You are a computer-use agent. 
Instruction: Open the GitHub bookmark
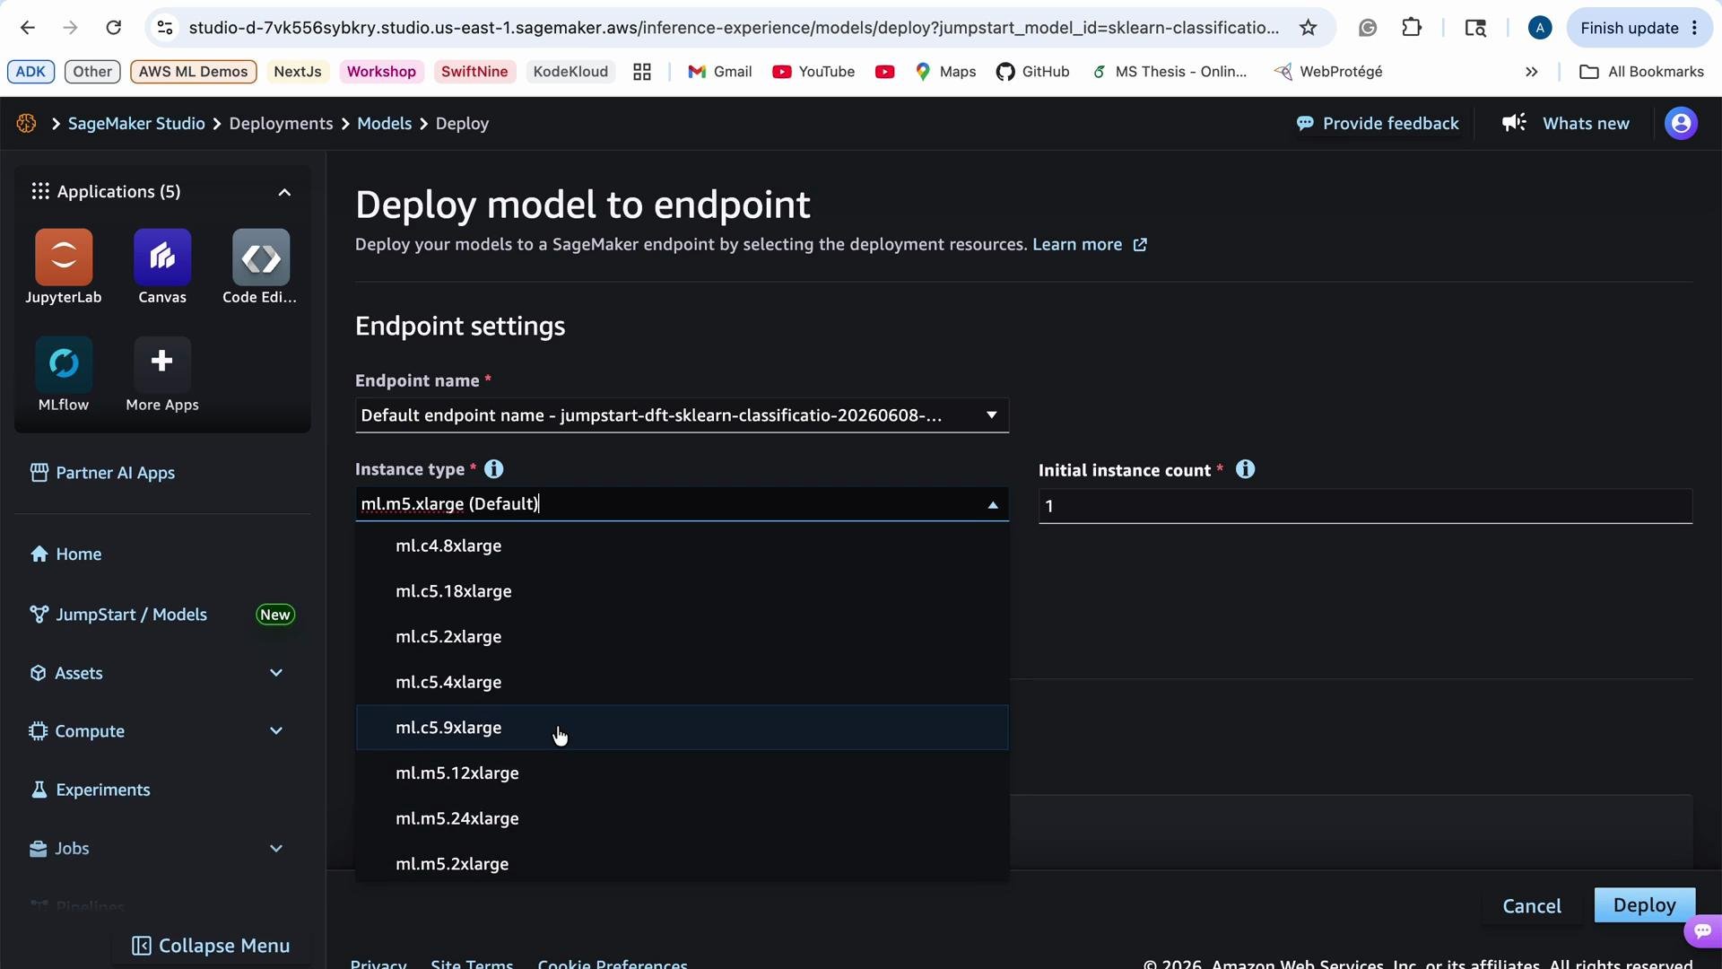pos(1032,72)
